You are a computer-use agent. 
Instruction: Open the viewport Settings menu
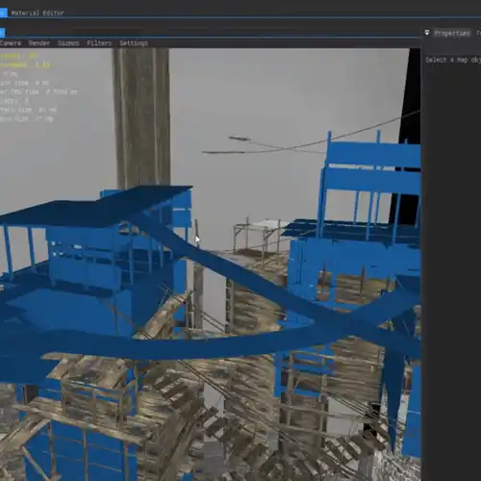134,43
